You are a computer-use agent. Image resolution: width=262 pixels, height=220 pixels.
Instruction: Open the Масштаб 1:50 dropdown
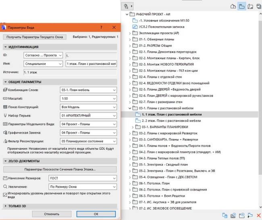(x=88, y=98)
